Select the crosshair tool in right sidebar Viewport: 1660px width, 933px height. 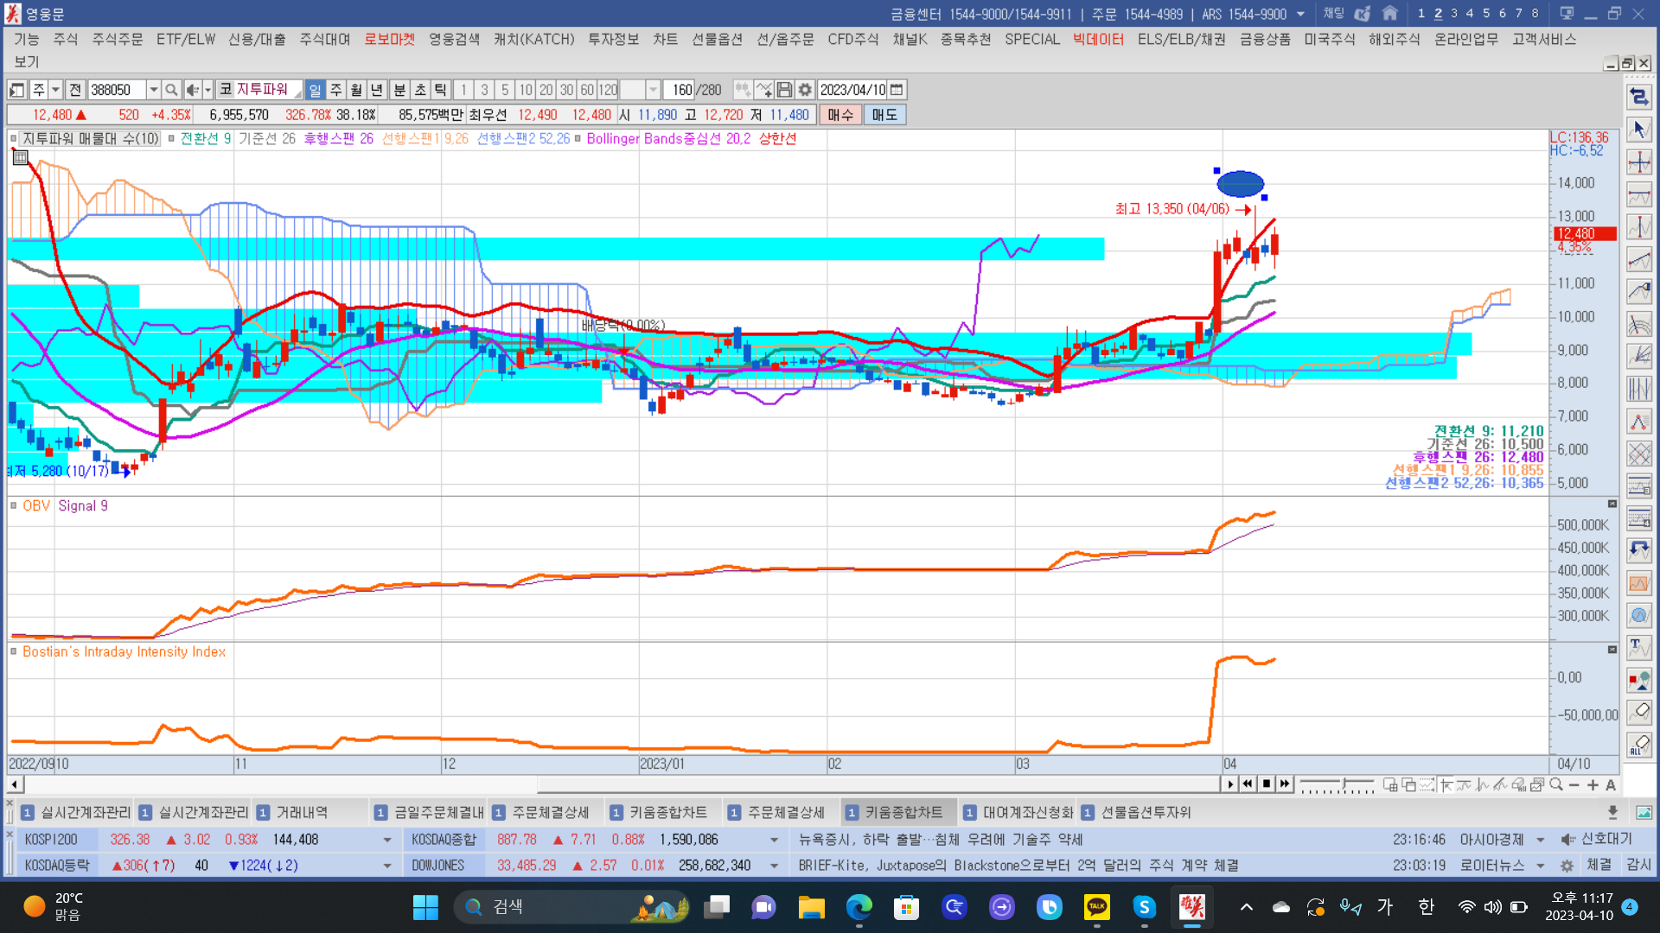point(1639,162)
